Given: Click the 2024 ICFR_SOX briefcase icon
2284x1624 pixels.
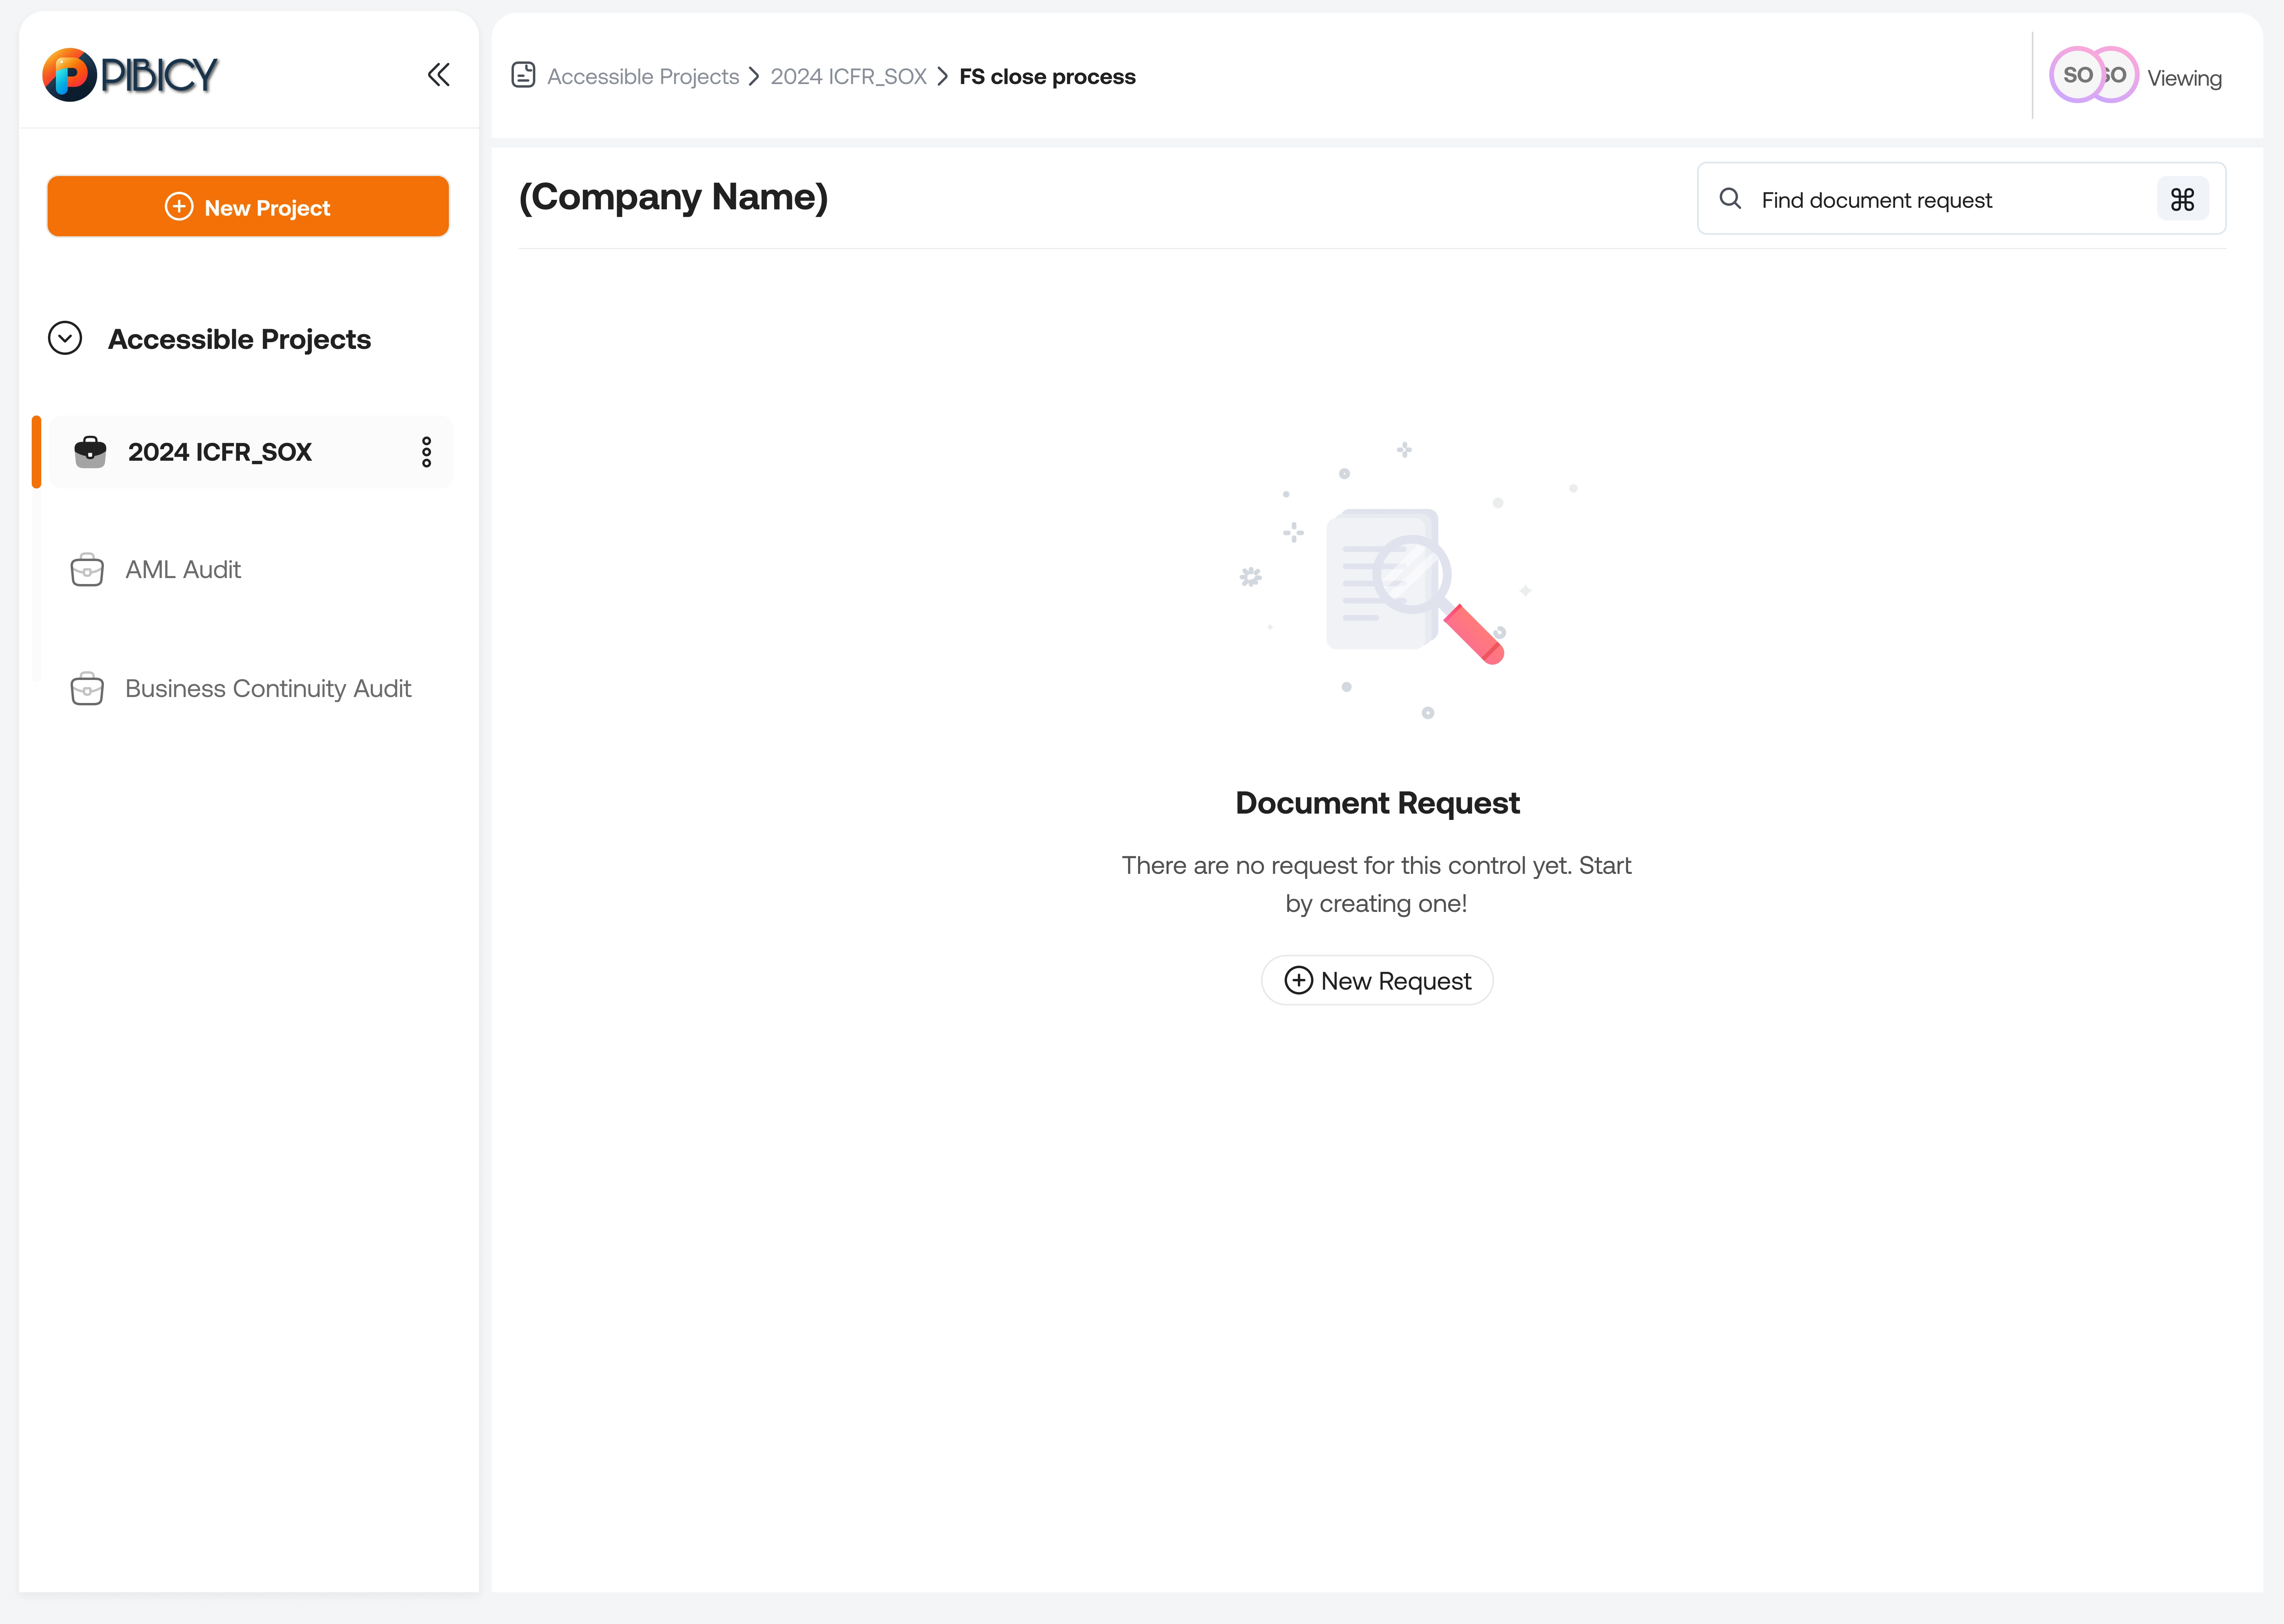Looking at the screenshot, I should tap(90, 452).
